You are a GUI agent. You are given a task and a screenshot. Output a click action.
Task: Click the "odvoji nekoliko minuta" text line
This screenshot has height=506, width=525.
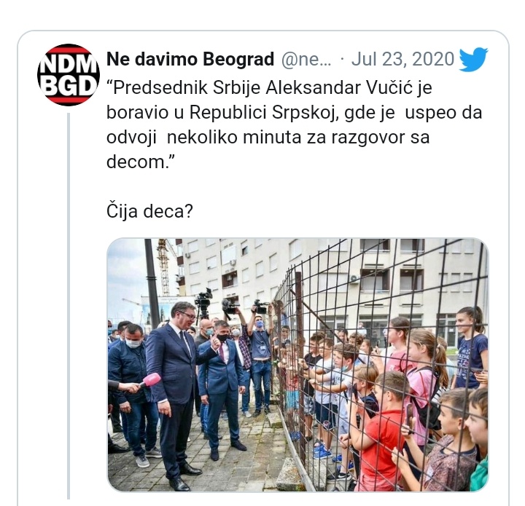coord(268,138)
